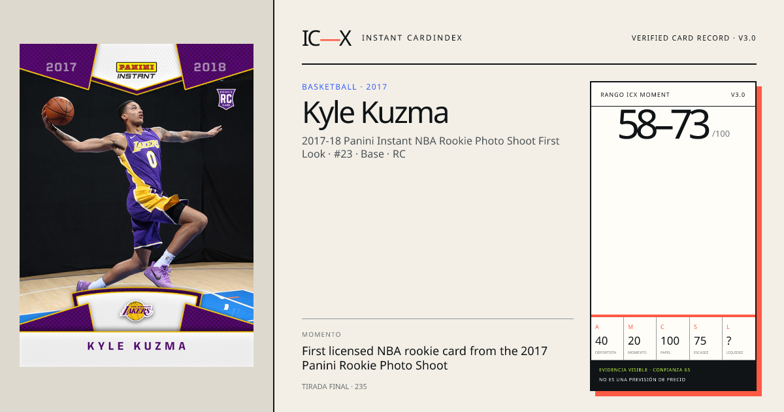This screenshot has width=784, height=412.
Task: Click the Momento description text
Action: click(x=425, y=358)
